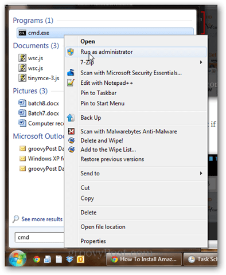226x275 pixels.
Task: Click the icon next to Add to the Wipe List
Action: [71, 150]
